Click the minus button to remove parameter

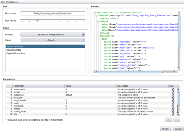pyautogui.click(x=177, y=120)
